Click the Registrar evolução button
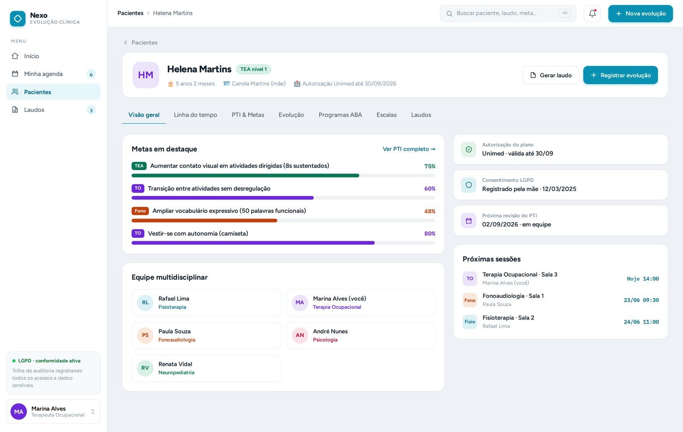Image resolution: width=683 pixels, height=432 pixels. (x=620, y=75)
